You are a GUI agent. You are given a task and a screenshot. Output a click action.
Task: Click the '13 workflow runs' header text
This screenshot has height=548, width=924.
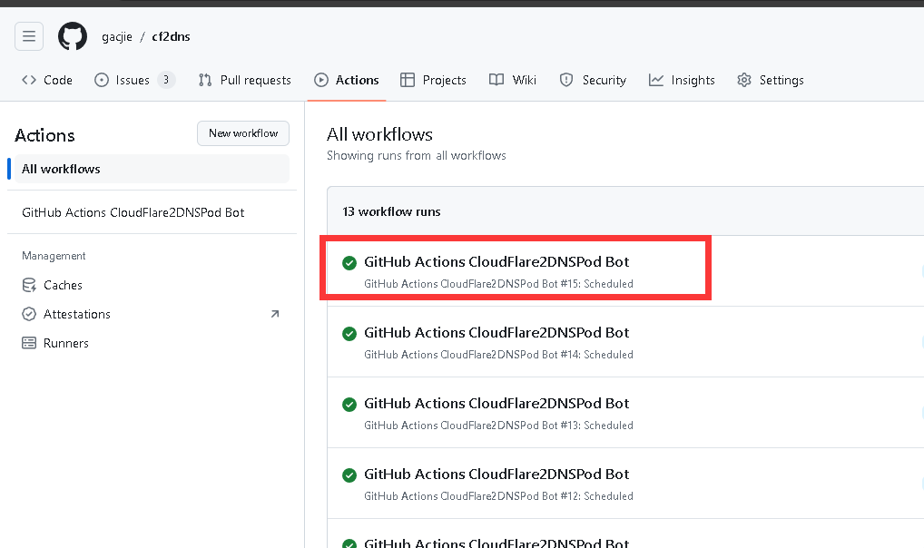(x=391, y=211)
